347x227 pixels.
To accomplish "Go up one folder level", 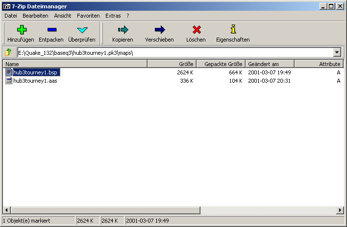I will point(9,52).
